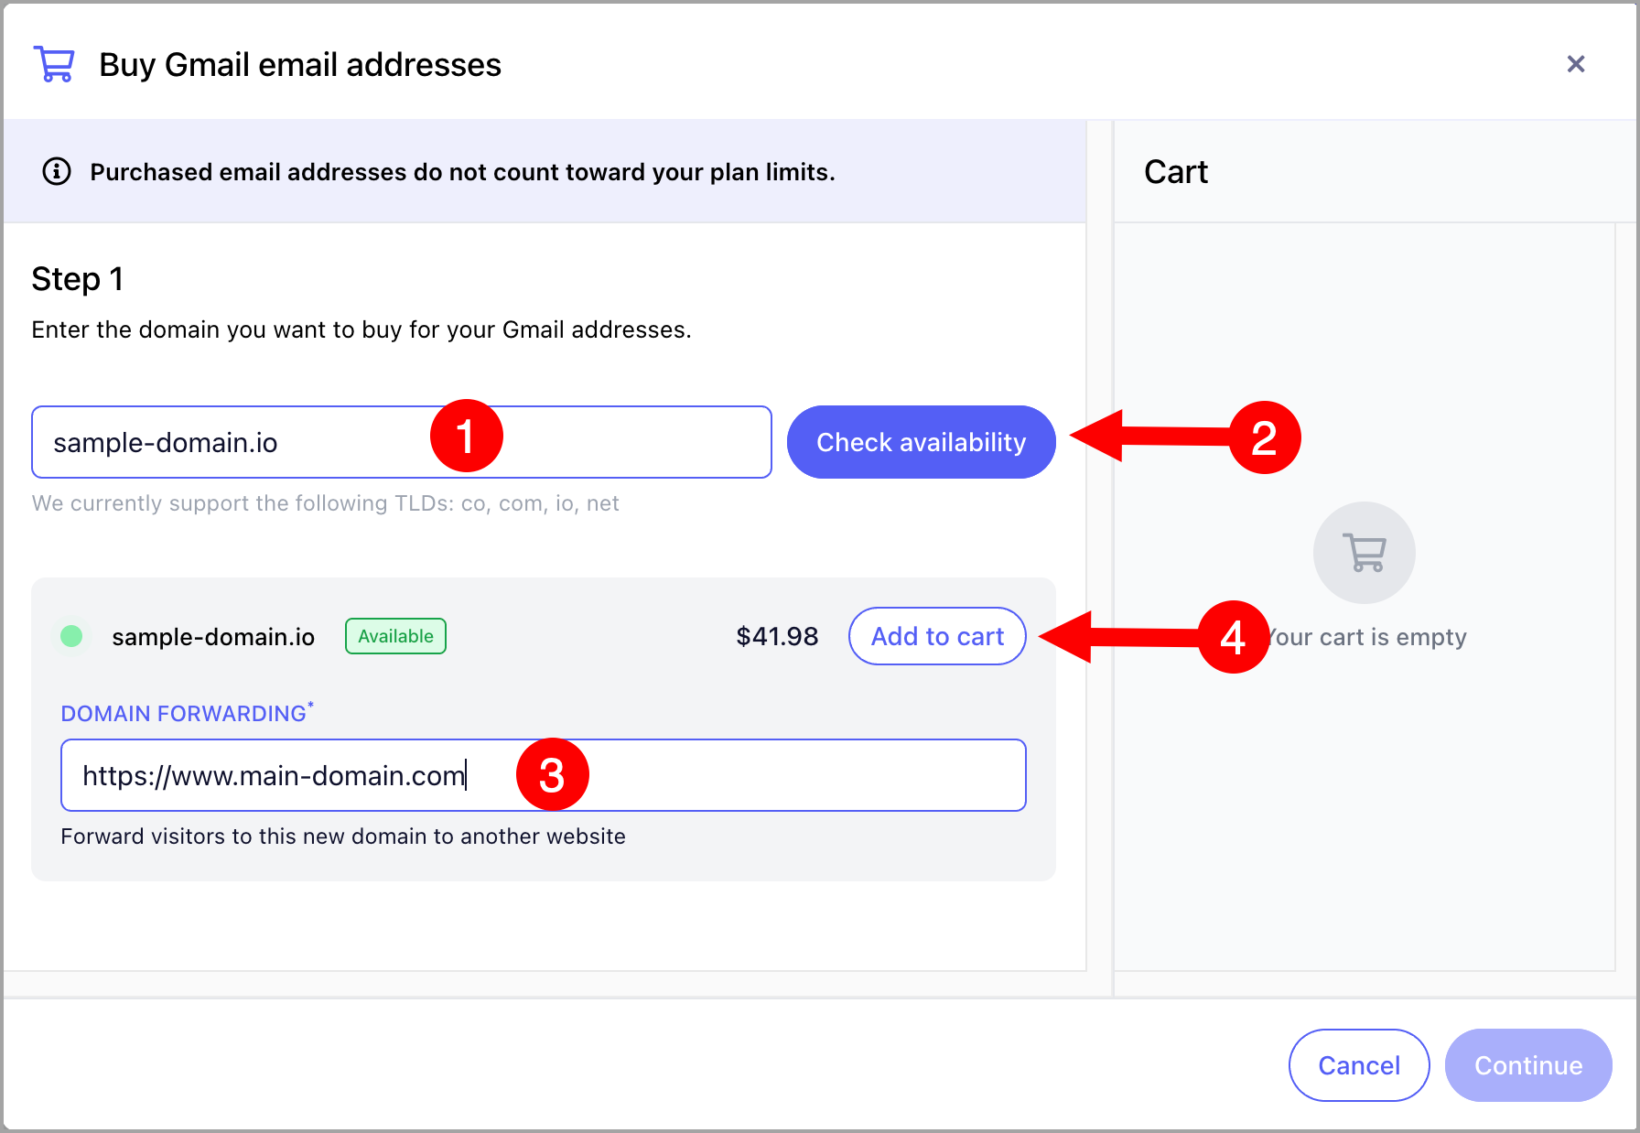This screenshot has height=1133, width=1640.
Task: Click the sample-domain.io result name
Action: coord(213,637)
